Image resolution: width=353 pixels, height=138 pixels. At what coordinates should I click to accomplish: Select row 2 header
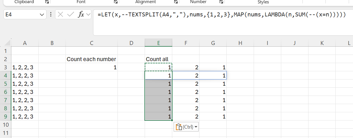(x=5, y=59)
